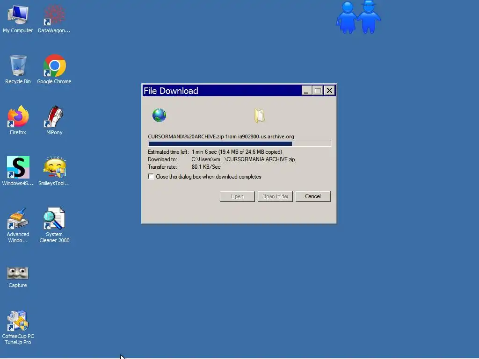Click the 80.1 KB/Sec transfer rate
Image resolution: width=479 pixels, height=359 pixels.
click(206, 167)
